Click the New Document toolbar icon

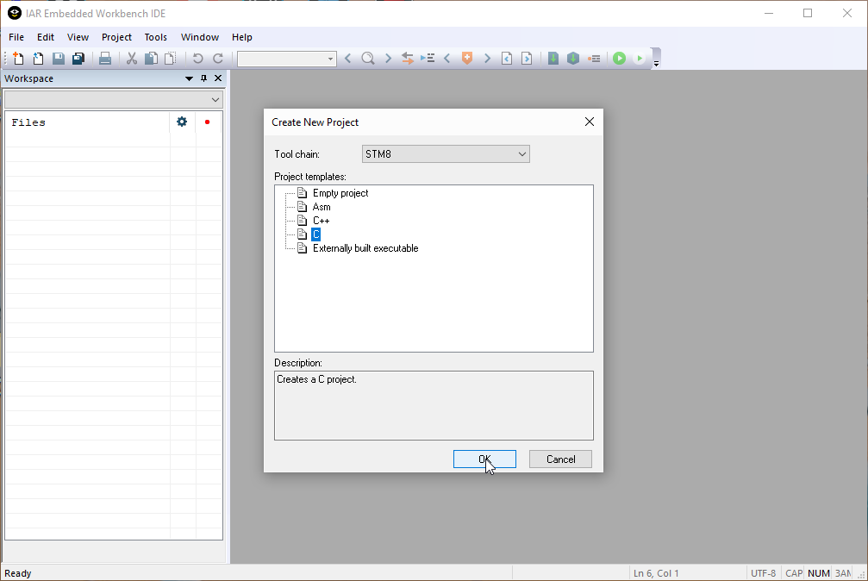pyautogui.click(x=18, y=58)
